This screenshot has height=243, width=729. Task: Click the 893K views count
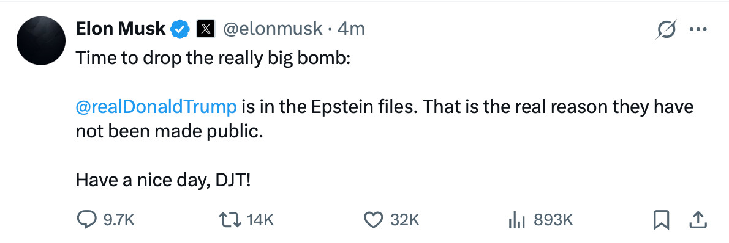pyautogui.click(x=553, y=220)
